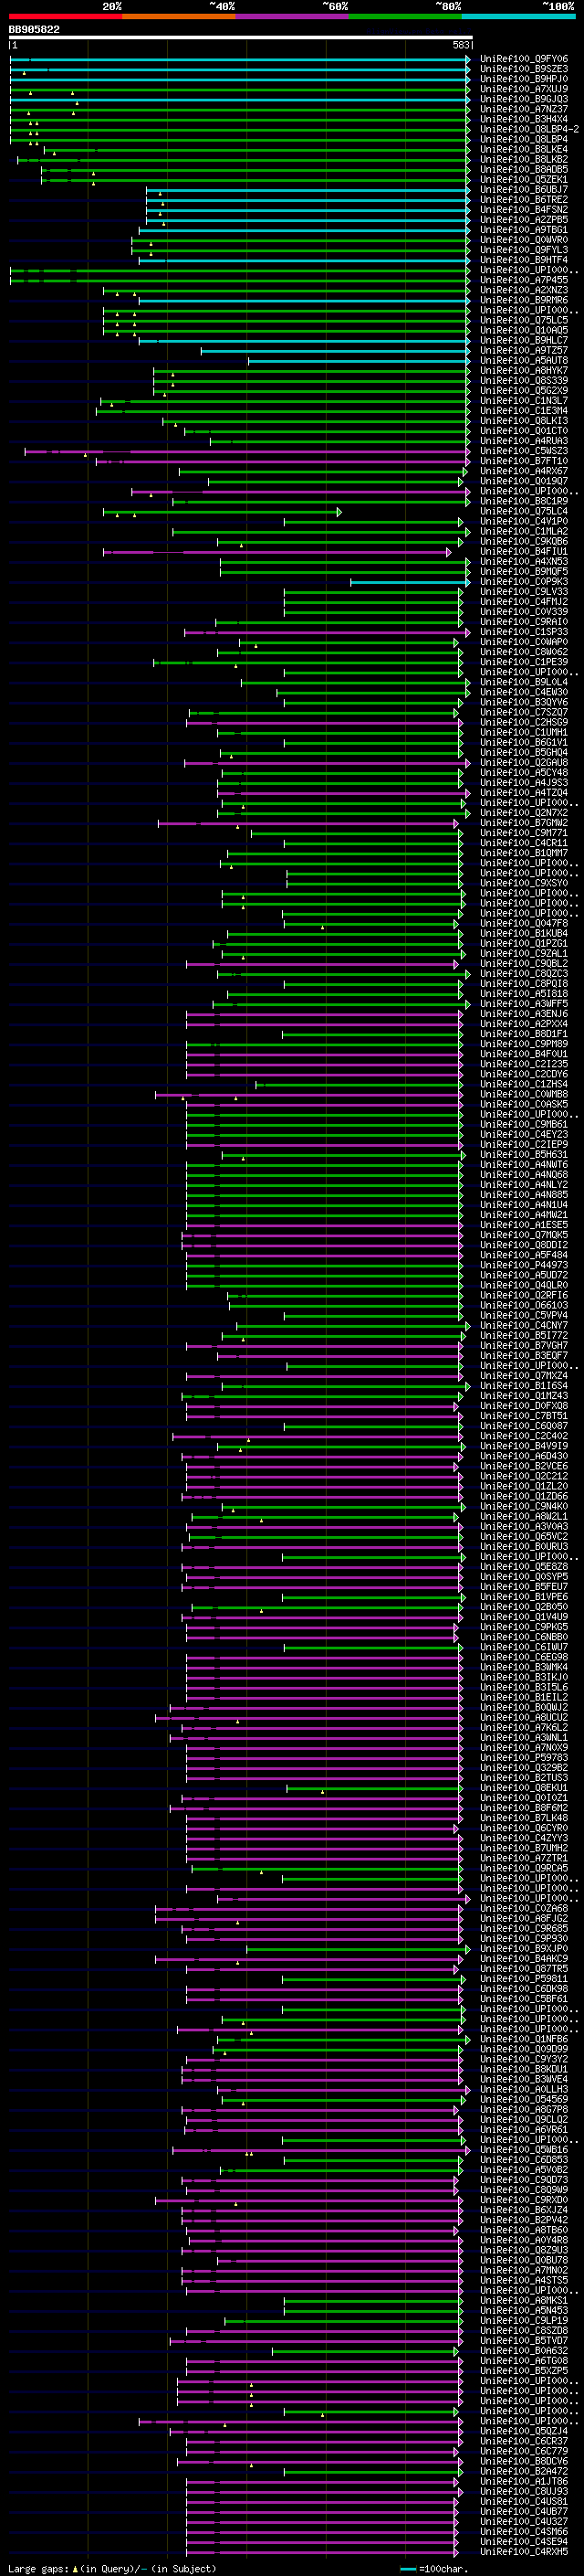Select hit label UniRef100_B4FSN2
Viewport: 584px width, 2576px height.
523,210
